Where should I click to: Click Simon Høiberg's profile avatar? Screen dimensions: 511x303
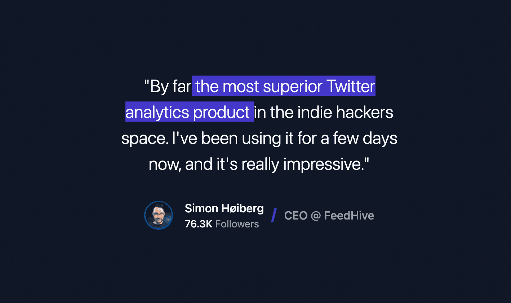159,215
